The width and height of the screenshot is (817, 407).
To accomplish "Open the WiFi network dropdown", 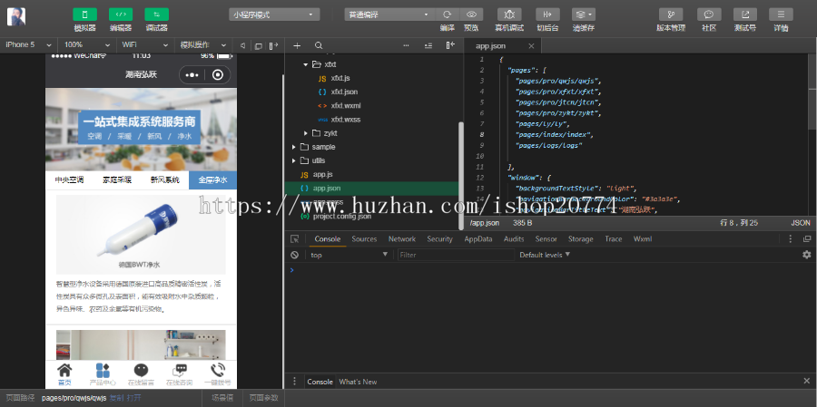I will point(144,44).
